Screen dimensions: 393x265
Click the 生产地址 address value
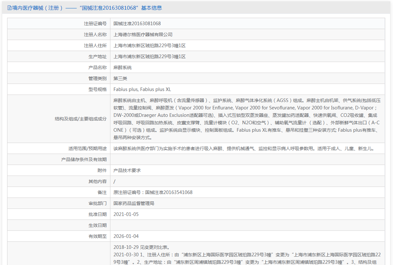click(150, 56)
